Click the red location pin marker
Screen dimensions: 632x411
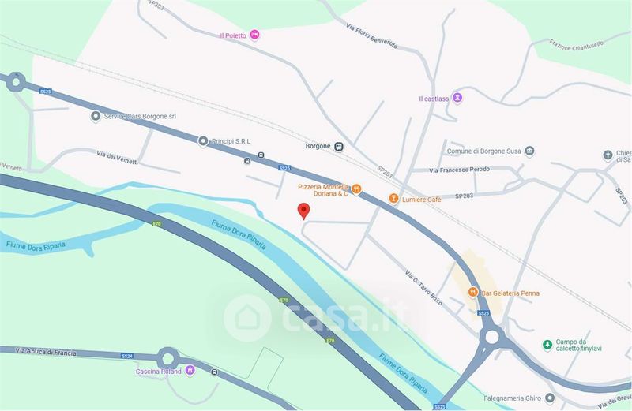click(303, 211)
